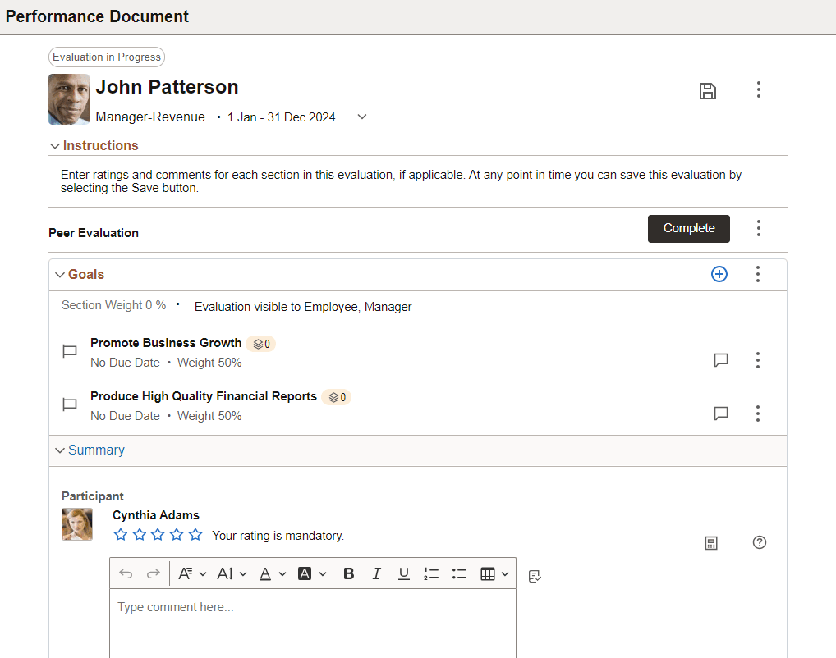
Task: Flag the Promote Business Growth goal
Action: tap(69, 351)
